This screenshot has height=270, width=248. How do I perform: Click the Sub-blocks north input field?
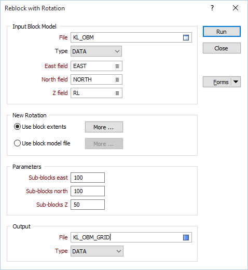[x=88, y=191]
